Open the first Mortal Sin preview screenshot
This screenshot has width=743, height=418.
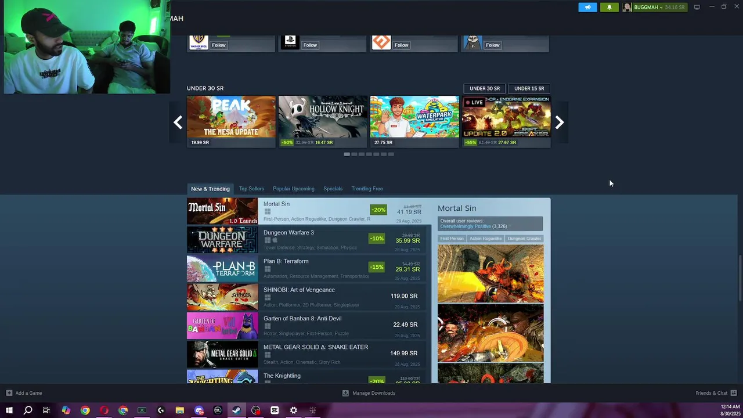coord(490,273)
